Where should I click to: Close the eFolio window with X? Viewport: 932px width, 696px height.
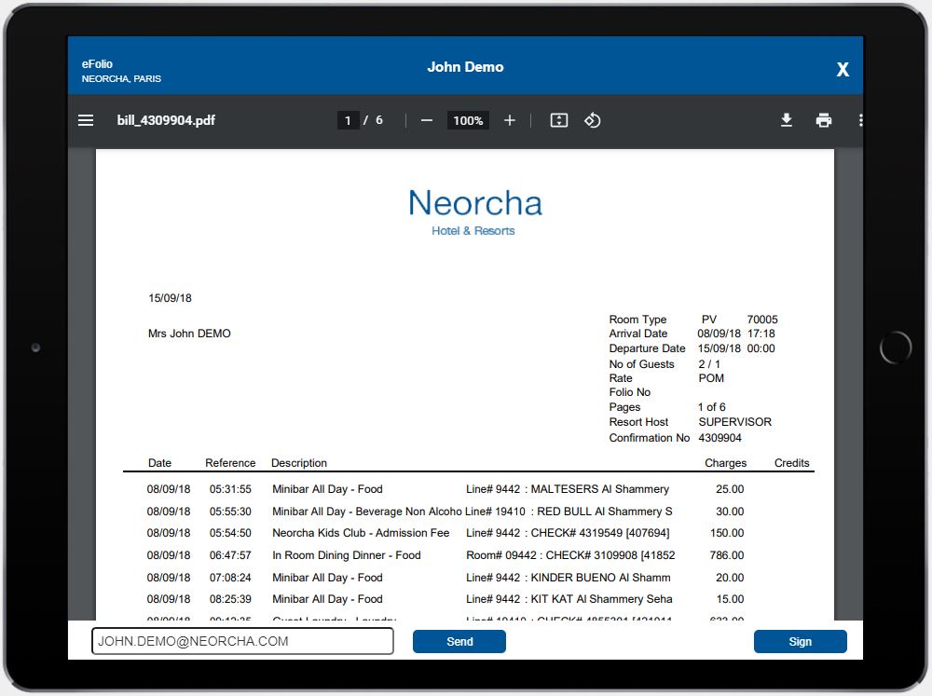[843, 70]
